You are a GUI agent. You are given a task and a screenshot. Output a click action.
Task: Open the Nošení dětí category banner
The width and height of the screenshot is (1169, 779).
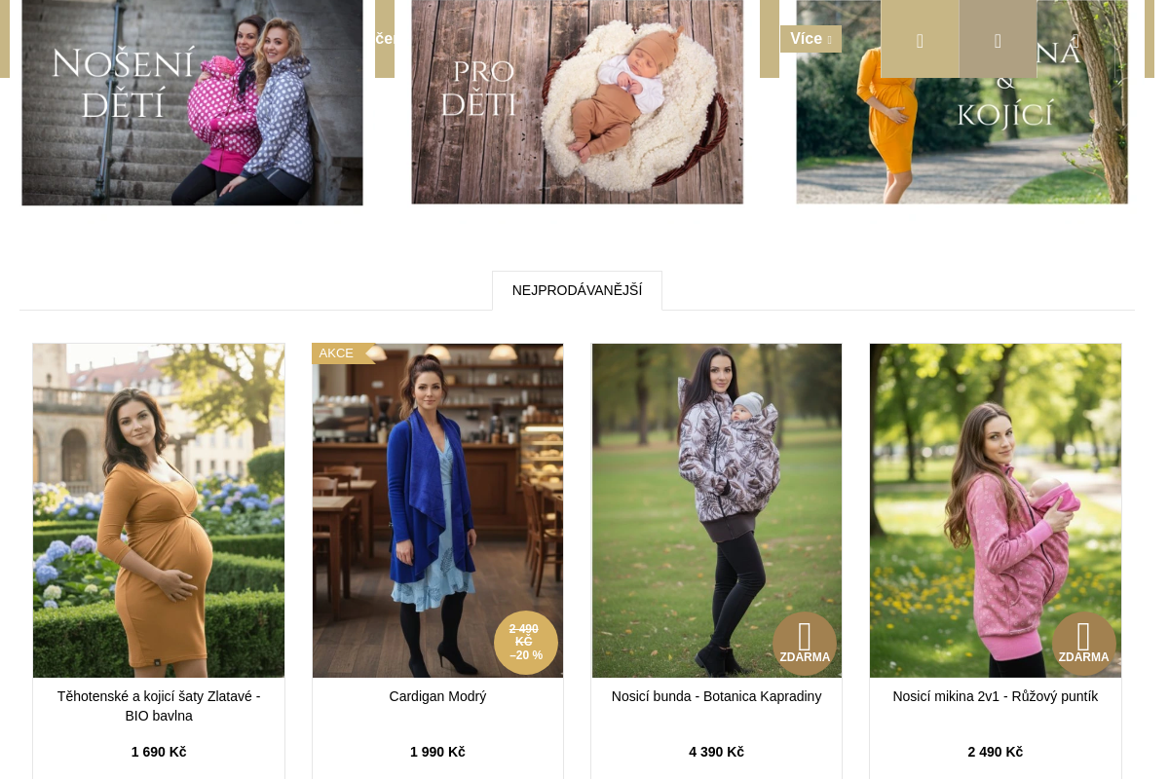pyautogui.click(x=192, y=102)
